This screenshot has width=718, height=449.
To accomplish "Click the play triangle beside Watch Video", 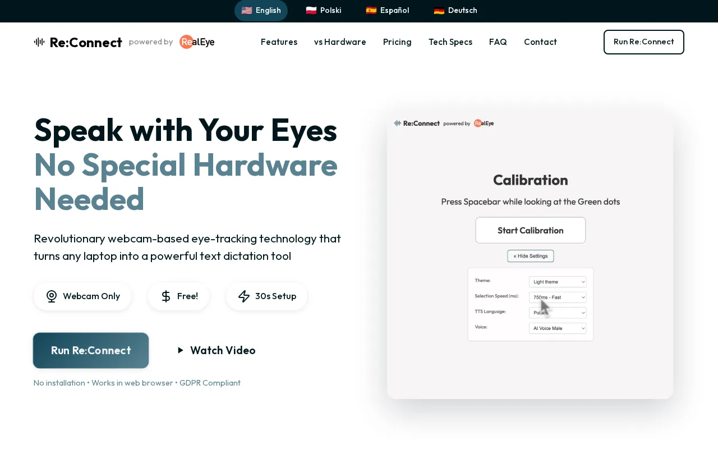I will point(181,350).
